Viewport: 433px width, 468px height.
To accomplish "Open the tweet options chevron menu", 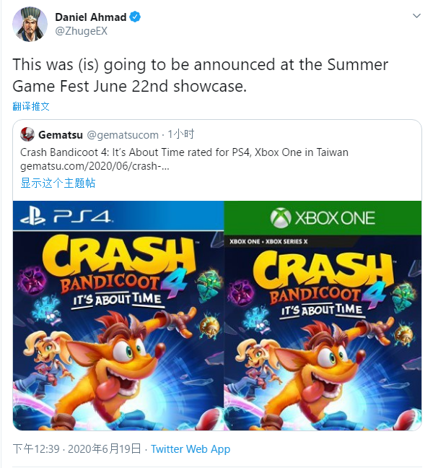I will tap(416, 16).
